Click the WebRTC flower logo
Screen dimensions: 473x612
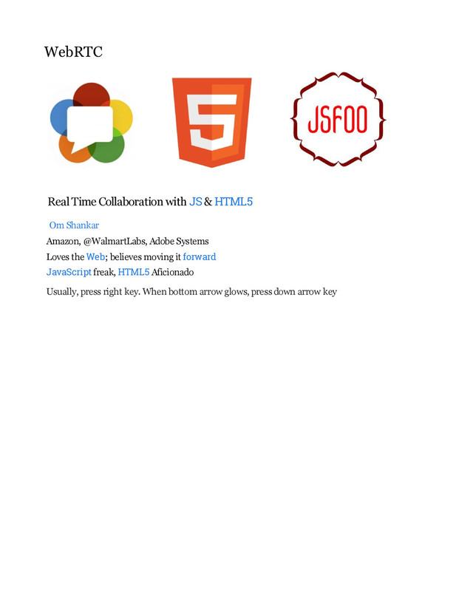coord(92,123)
